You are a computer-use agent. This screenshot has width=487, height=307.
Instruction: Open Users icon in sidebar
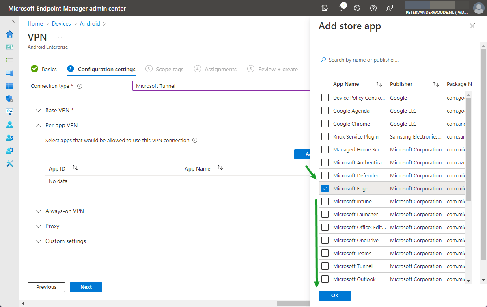point(10,125)
